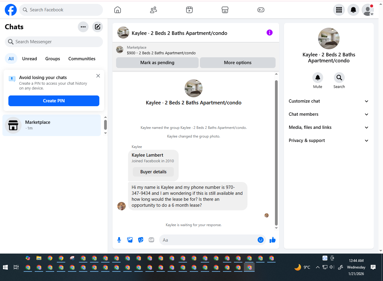
Task: Go to the Facebook Home feed
Action: point(118,10)
